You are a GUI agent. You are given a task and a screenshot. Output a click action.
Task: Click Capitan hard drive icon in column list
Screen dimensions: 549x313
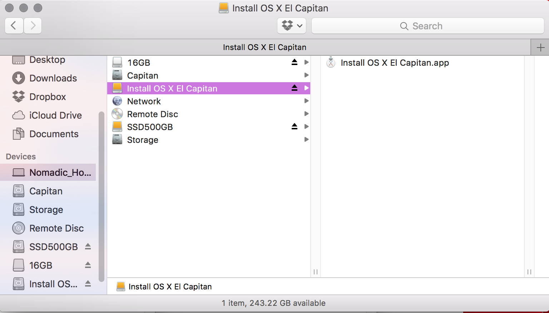[117, 75]
